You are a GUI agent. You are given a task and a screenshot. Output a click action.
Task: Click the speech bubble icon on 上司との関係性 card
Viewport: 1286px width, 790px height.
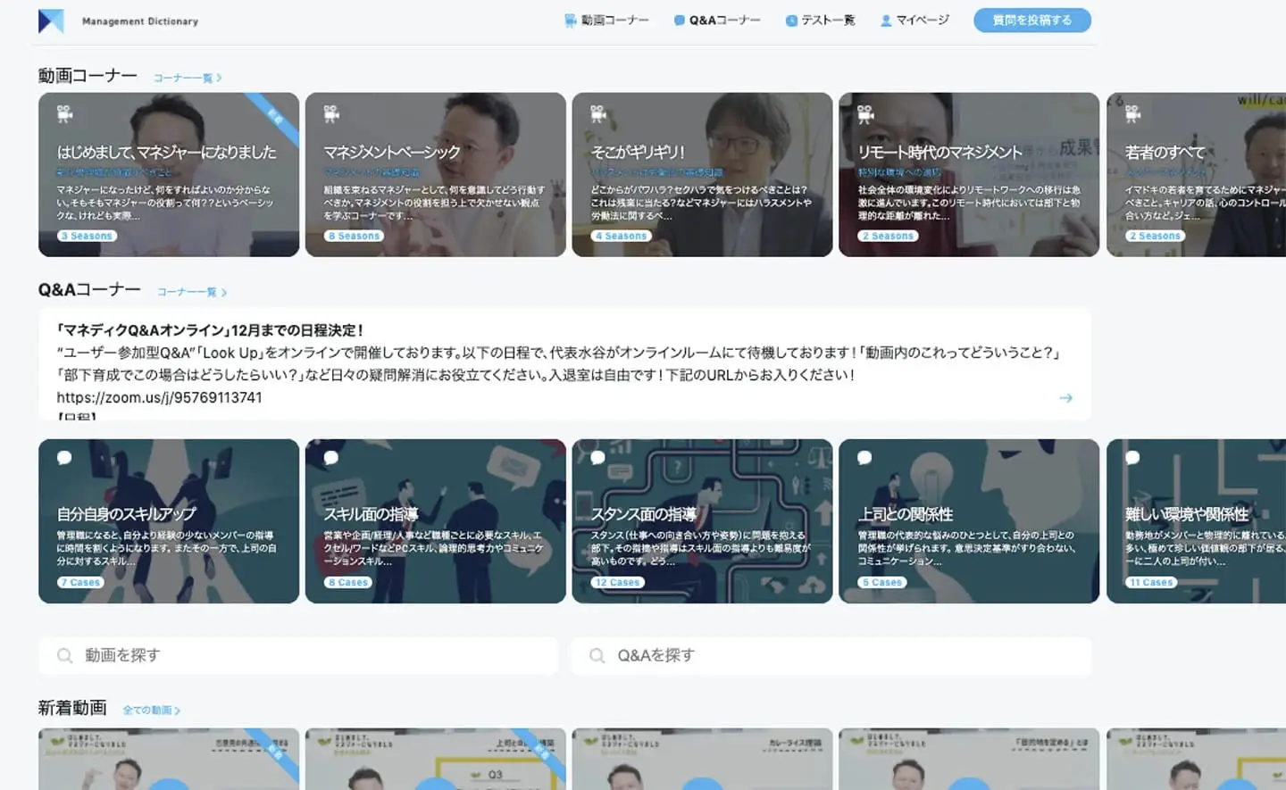point(864,458)
